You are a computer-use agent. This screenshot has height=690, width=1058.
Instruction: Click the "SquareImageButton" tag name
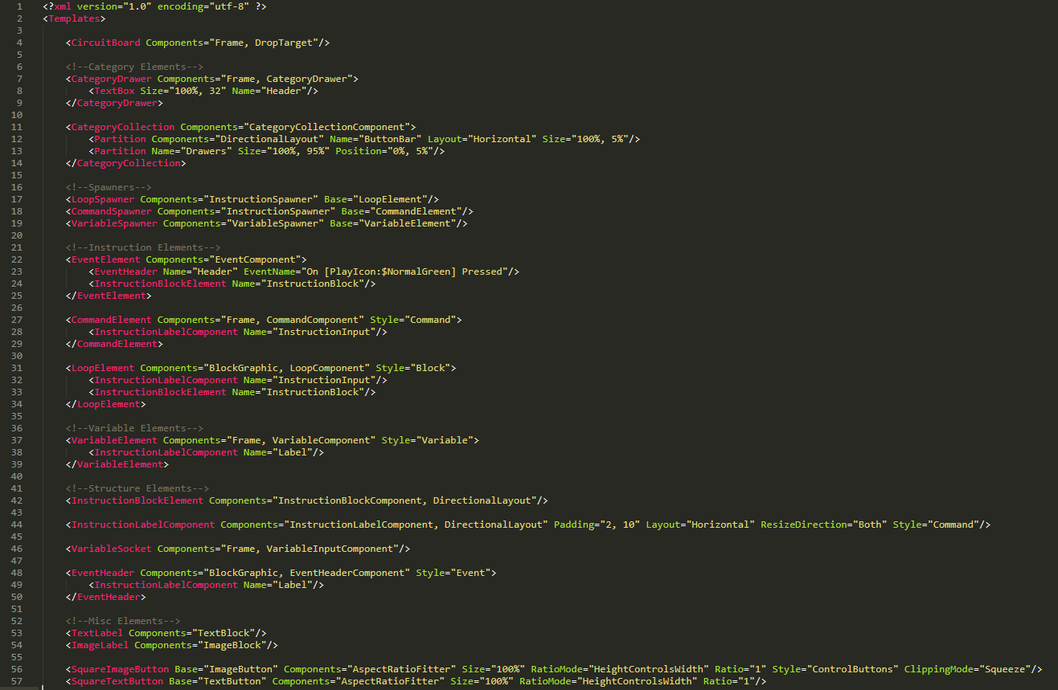(120, 669)
